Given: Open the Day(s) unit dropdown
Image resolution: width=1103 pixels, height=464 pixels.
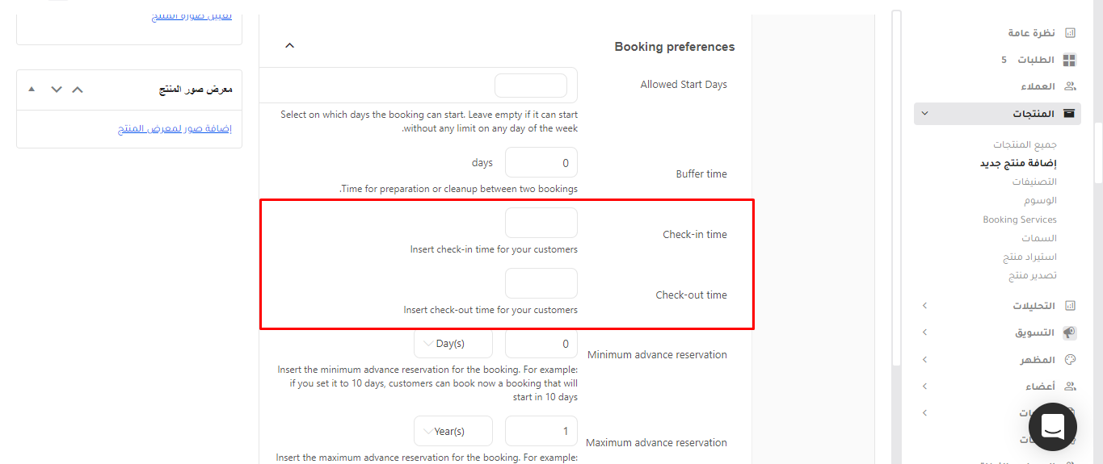Looking at the screenshot, I should 453,344.
